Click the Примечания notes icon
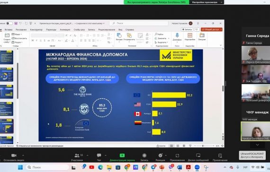The image size is (270, 172). pyautogui.click(x=220, y=155)
